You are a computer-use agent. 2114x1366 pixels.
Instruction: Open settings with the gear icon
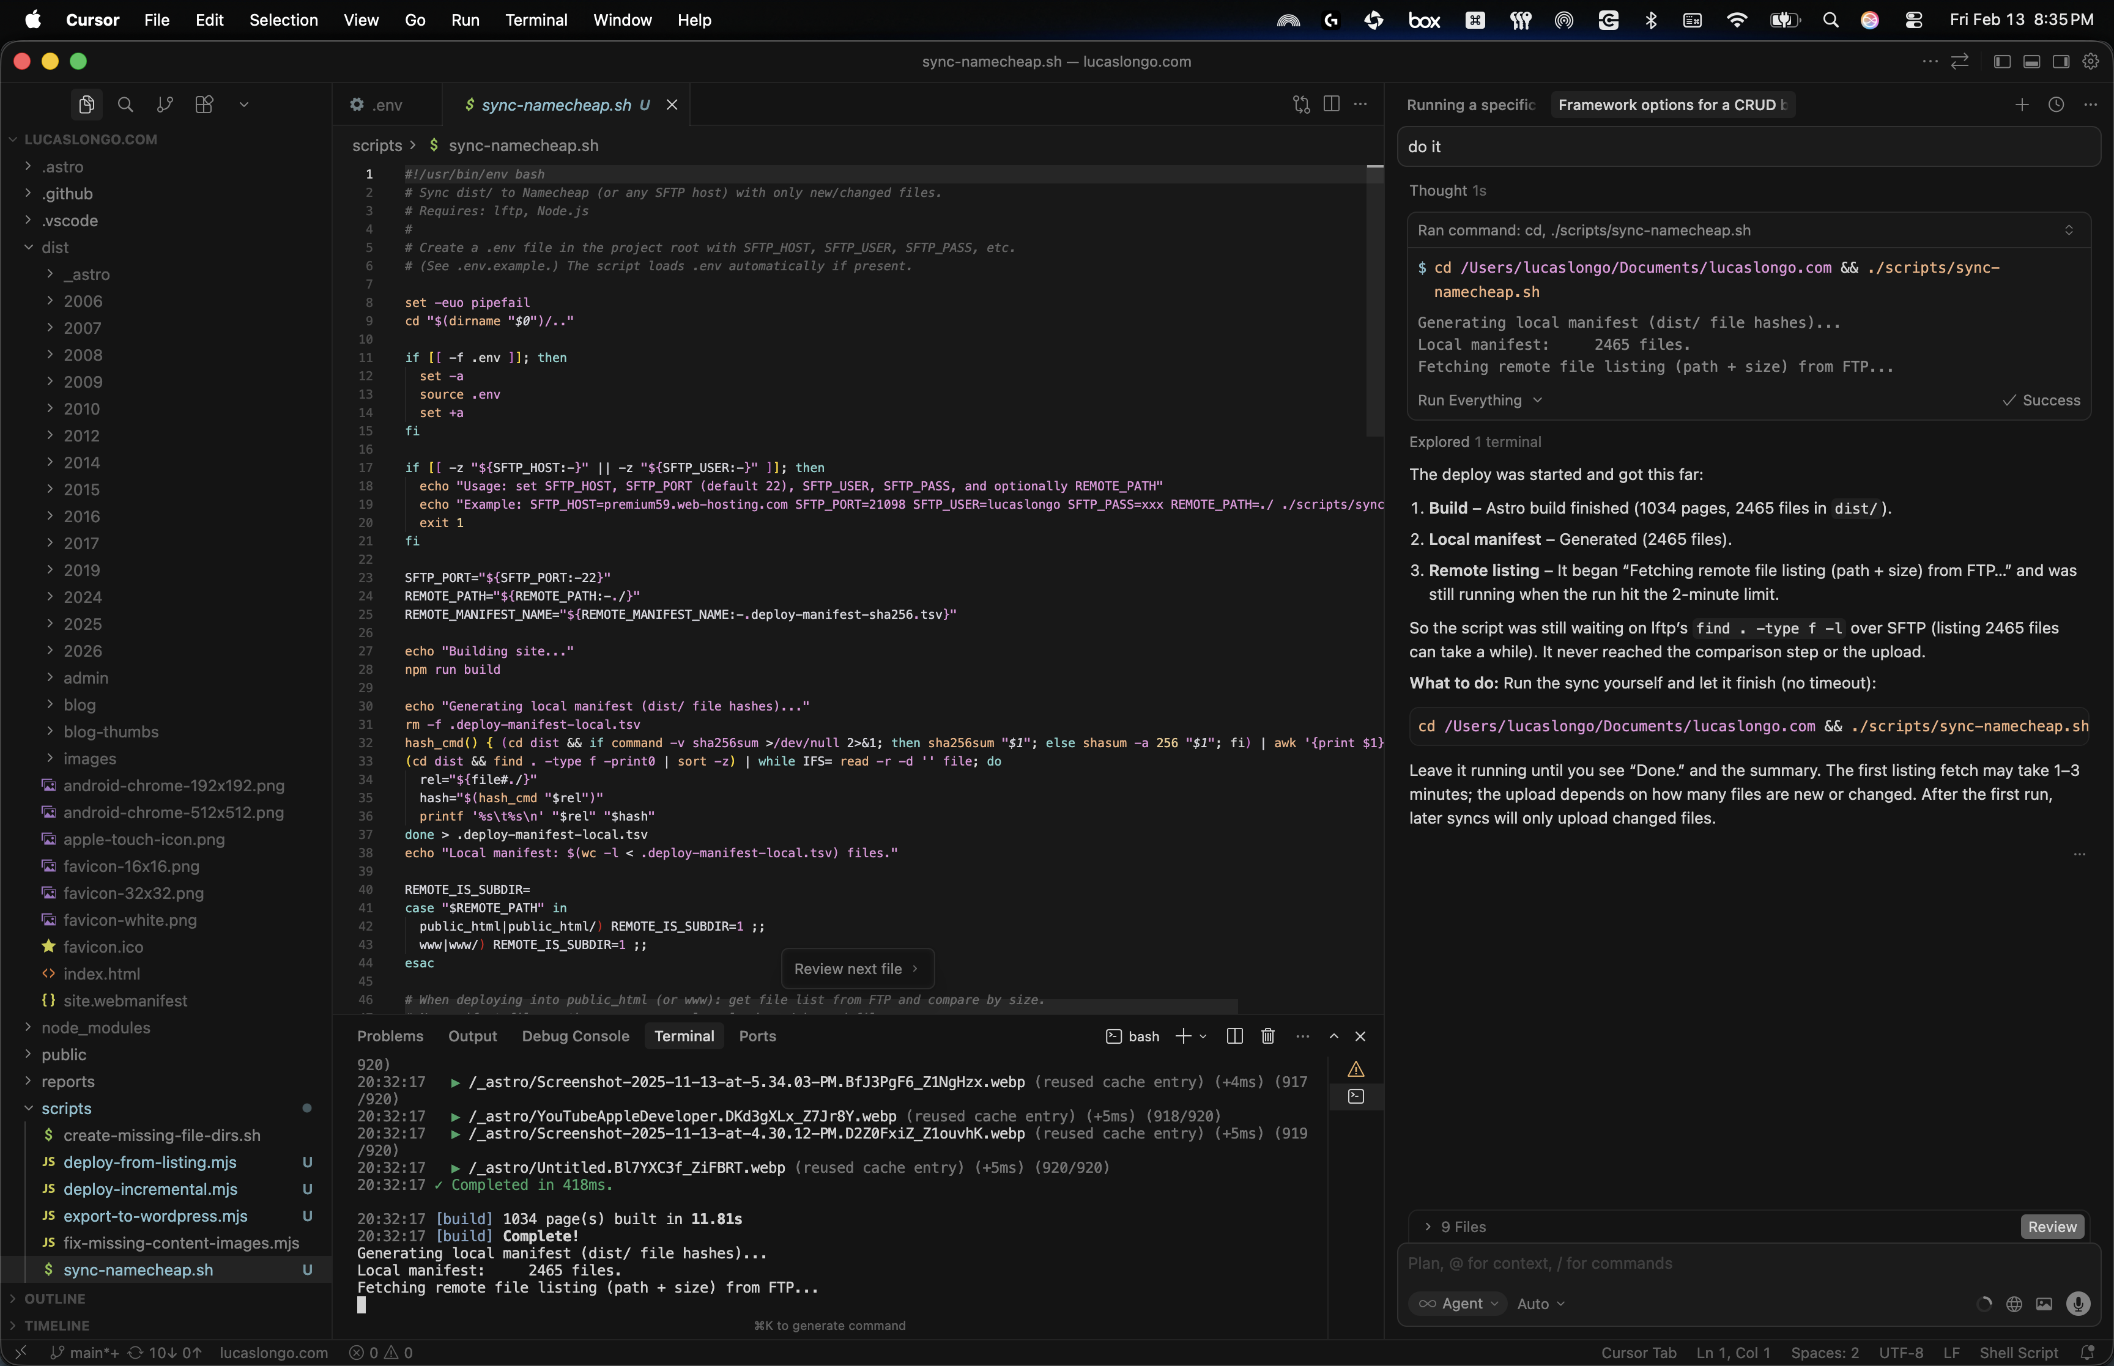click(x=2090, y=61)
